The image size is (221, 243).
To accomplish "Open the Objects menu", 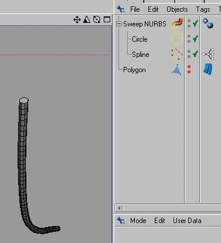I will coord(177,9).
